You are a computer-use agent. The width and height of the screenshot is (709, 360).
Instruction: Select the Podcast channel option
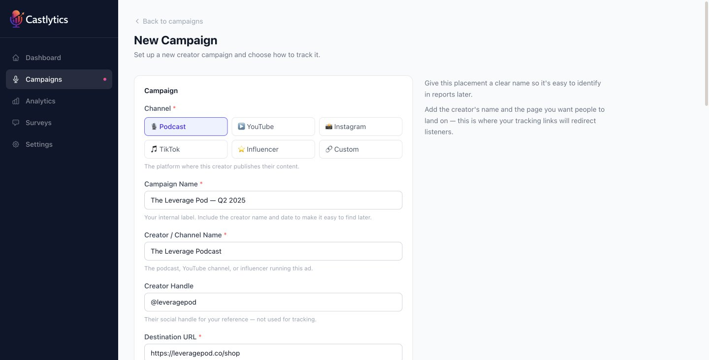186,127
